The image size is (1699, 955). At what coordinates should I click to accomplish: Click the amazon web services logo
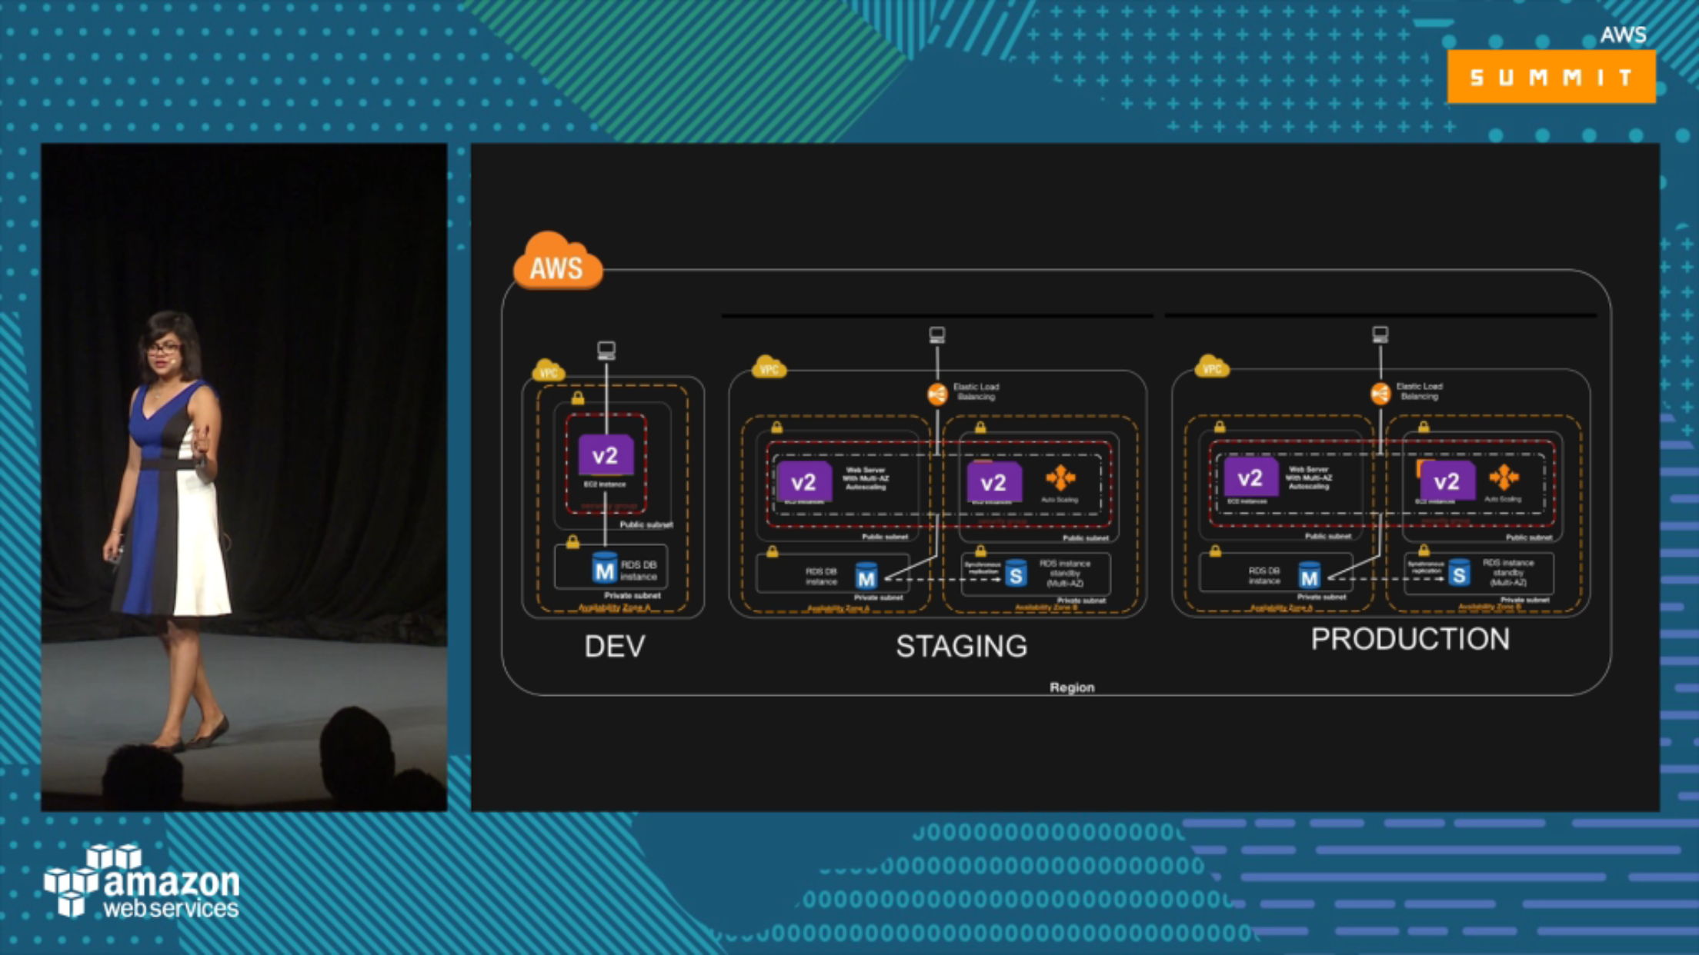click(142, 881)
